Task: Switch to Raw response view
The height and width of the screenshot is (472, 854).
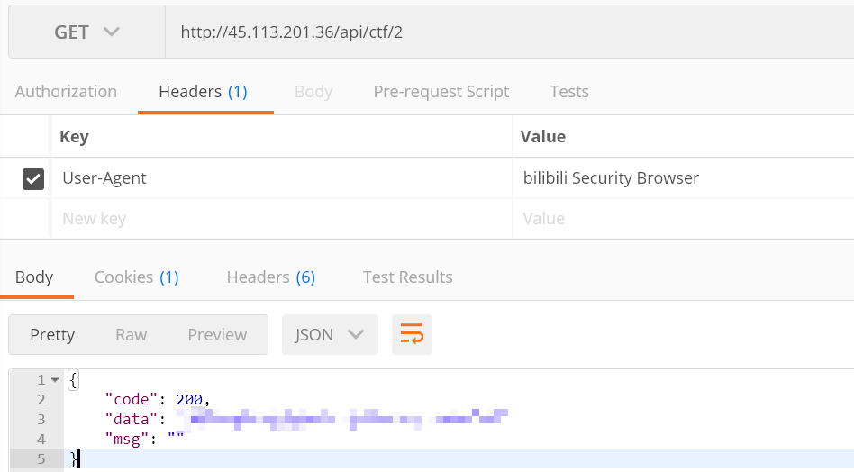Action: 131,335
